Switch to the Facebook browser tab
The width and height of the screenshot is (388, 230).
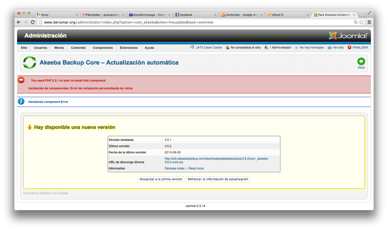pos(195,15)
